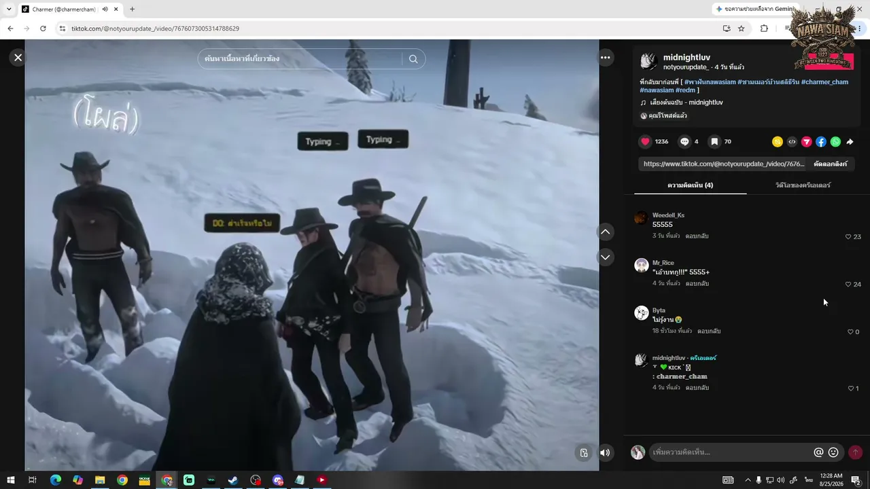
Task: Click the #charmer_cham hashtag
Action: tap(824, 82)
